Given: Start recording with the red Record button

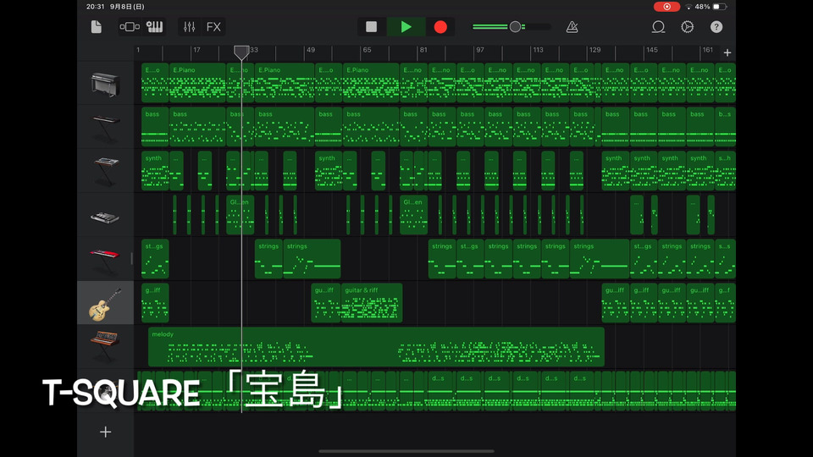Looking at the screenshot, I should pos(440,27).
